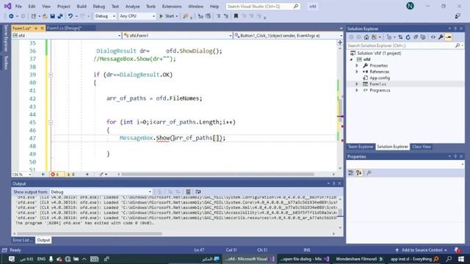Expand the Properties node in Solution Explorer
This screenshot has height=264, width=470.
click(x=357, y=65)
